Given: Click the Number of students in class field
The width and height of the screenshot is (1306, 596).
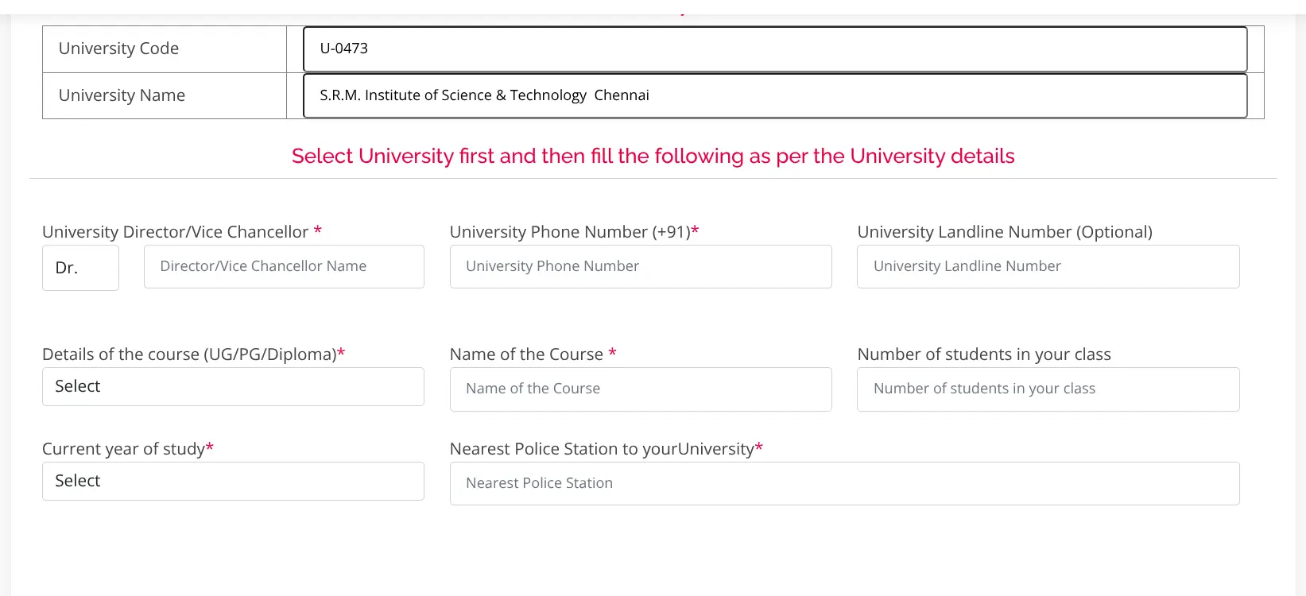Looking at the screenshot, I should click(x=1048, y=389).
